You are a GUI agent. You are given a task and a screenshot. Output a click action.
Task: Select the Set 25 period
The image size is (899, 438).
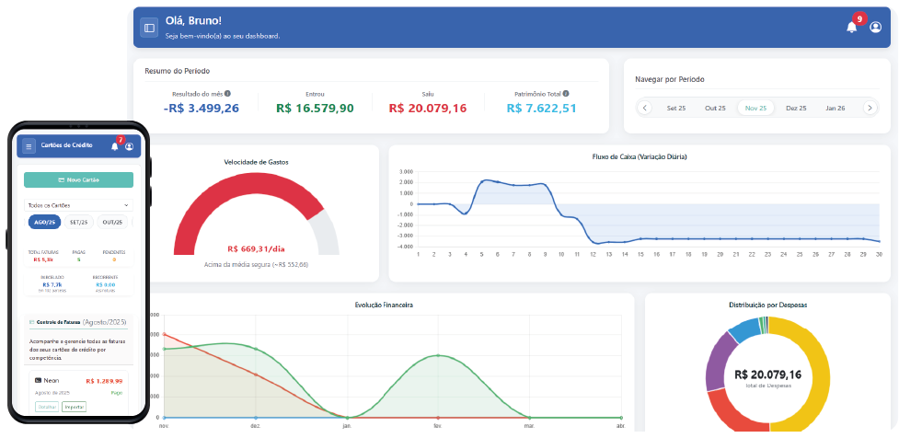(x=676, y=109)
